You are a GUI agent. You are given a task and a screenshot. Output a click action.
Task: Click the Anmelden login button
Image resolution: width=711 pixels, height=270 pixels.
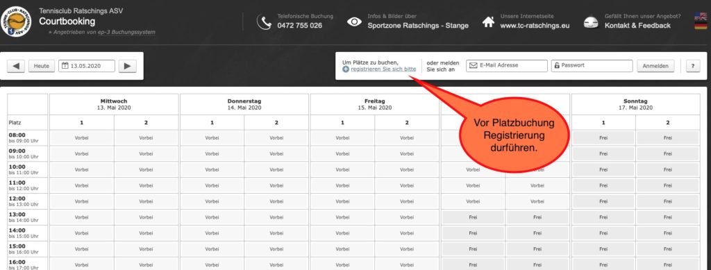tap(655, 66)
